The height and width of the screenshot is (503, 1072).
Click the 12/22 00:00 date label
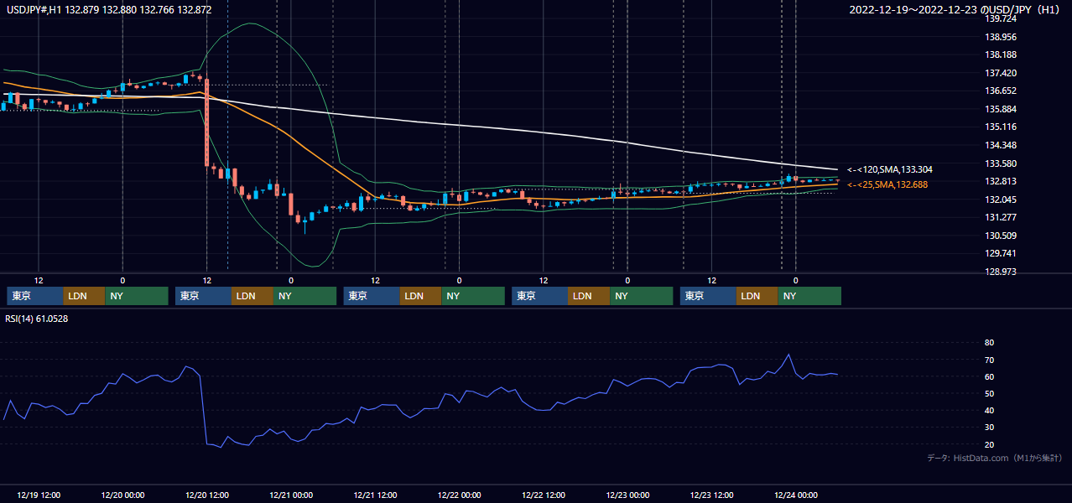click(x=460, y=495)
